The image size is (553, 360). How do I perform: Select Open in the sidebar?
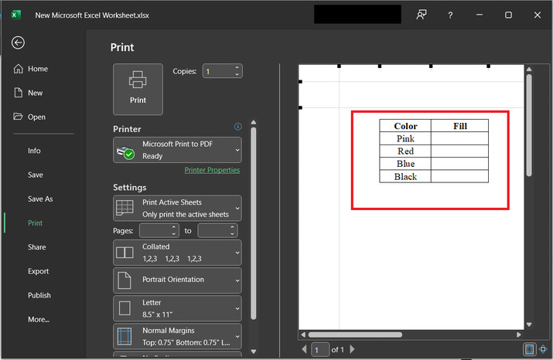point(29,117)
